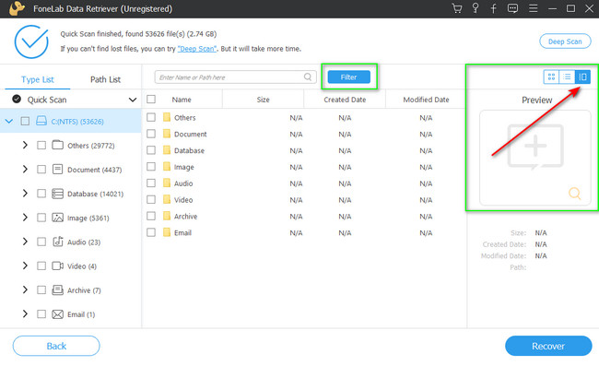Viewport: 599px width, 366px height.
Task: Click the Database type icon in tree
Action: [x=58, y=194]
